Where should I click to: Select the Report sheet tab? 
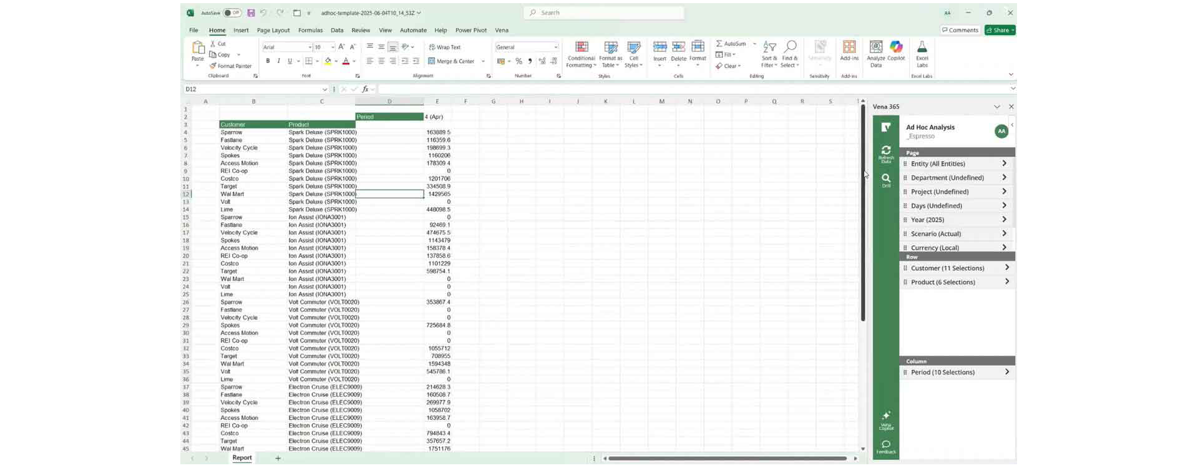pos(242,457)
